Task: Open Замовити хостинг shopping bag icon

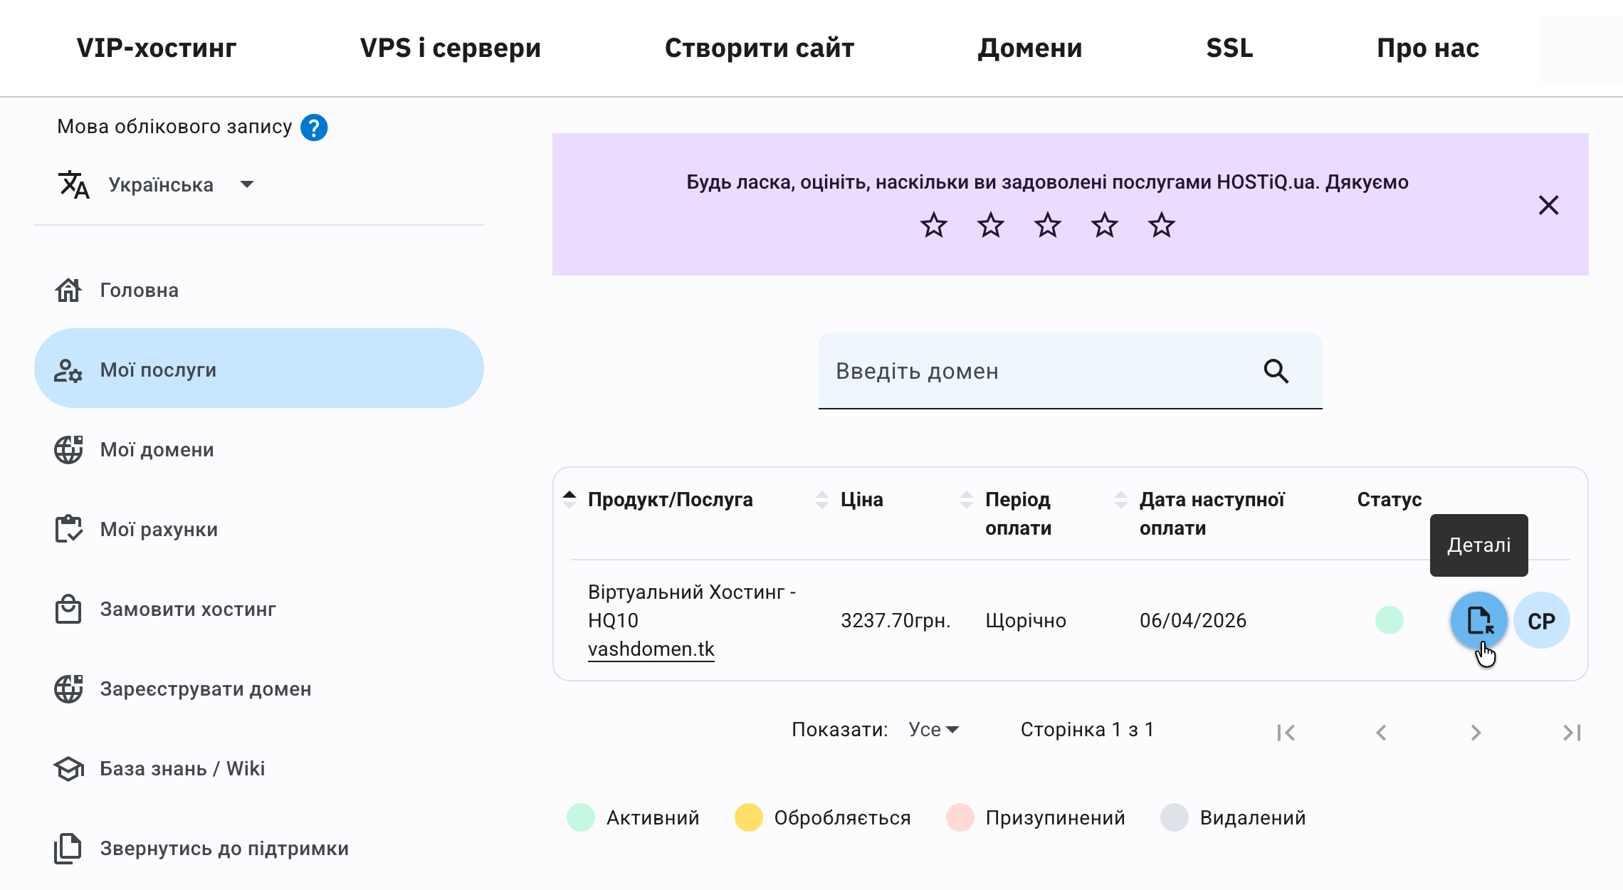Action: tap(69, 609)
